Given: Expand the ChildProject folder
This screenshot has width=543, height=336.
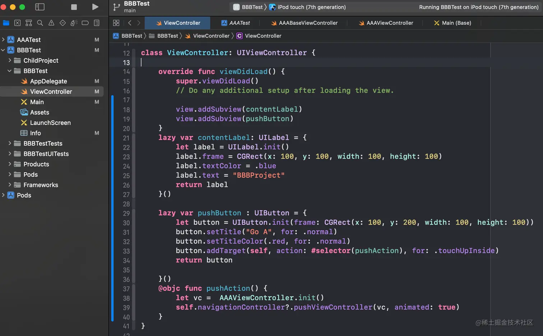Looking at the screenshot, I should tap(10, 60).
